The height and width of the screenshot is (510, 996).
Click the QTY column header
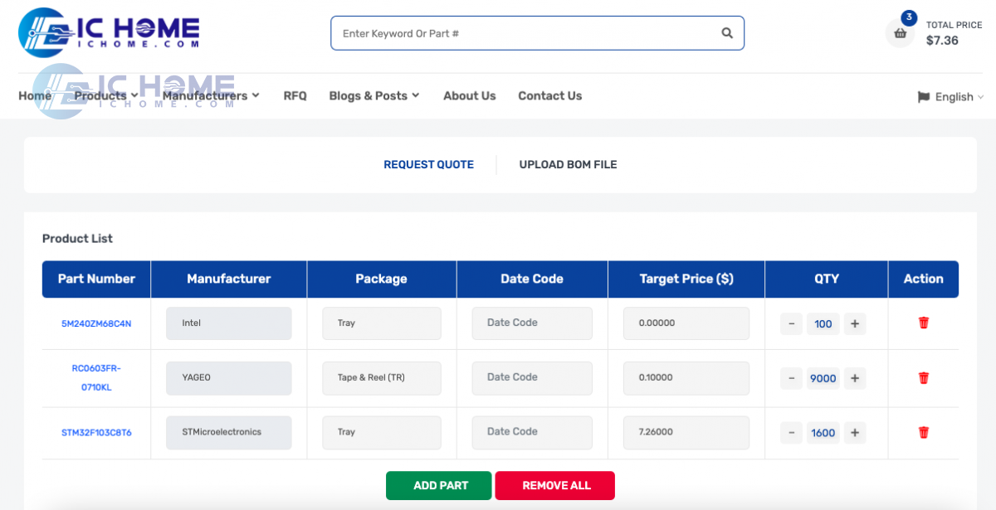pos(827,279)
